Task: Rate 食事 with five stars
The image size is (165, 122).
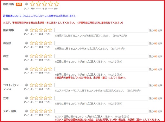Action: point(50,69)
